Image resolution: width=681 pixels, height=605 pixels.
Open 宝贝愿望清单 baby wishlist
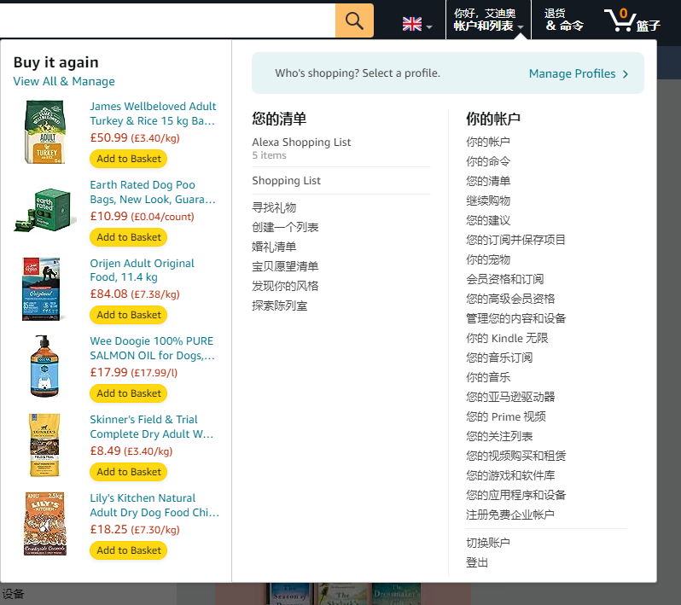(x=285, y=266)
